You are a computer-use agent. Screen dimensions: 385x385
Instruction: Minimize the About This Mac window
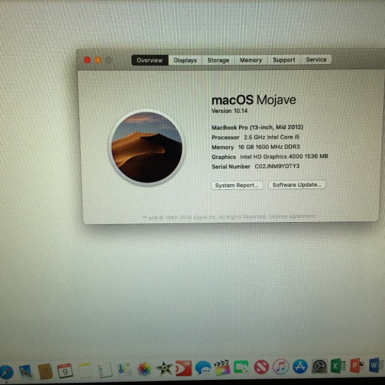click(98, 60)
